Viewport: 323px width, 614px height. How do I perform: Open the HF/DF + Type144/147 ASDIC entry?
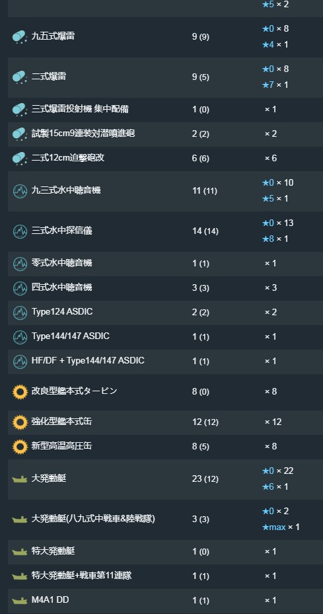pyautogui.click(x=88, y=360)
